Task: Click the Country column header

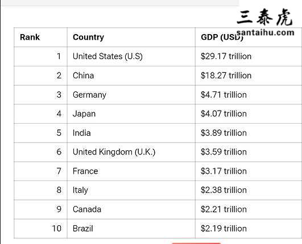Action: pyautogui.click(x=88, y=37)
